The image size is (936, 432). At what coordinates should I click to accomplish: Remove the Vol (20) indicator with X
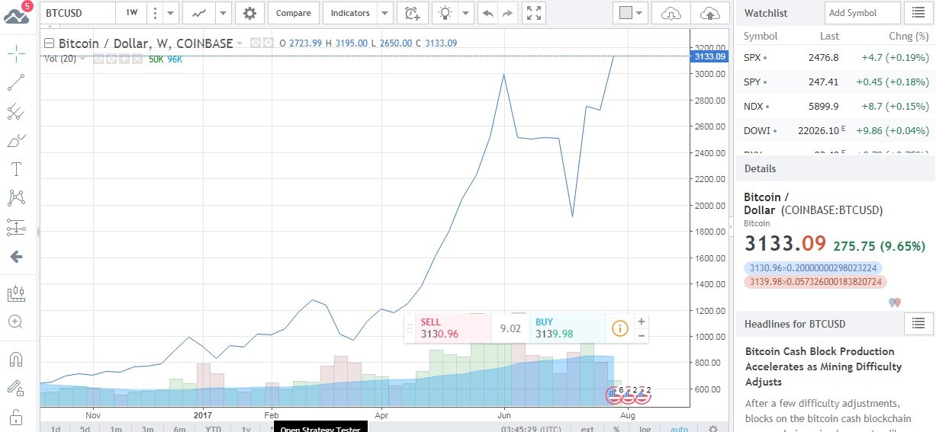coord(137,59)
